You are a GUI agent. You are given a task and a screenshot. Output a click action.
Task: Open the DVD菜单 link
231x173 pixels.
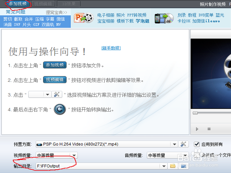206,15
